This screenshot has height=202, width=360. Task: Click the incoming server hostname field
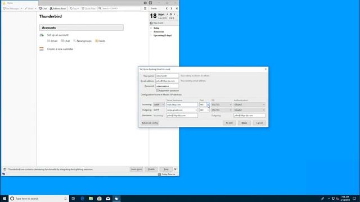pos(182,104)
